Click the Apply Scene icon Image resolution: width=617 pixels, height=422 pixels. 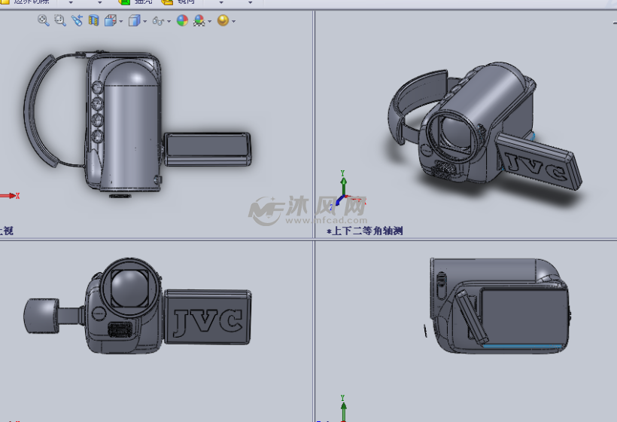(x=199, y=20)
